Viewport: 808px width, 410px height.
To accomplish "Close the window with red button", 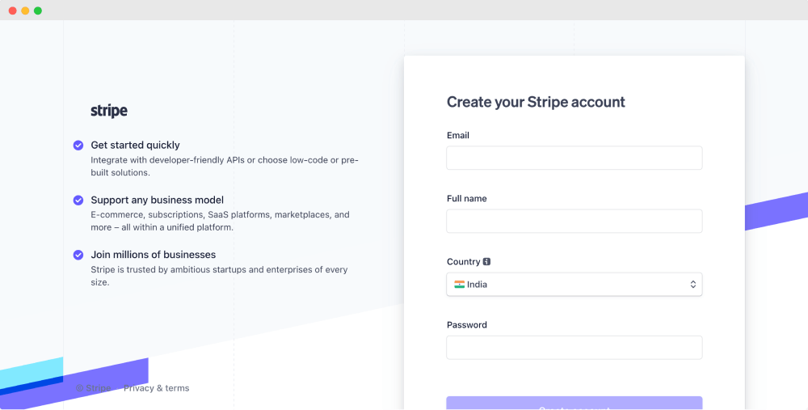I will pos(13,11).
